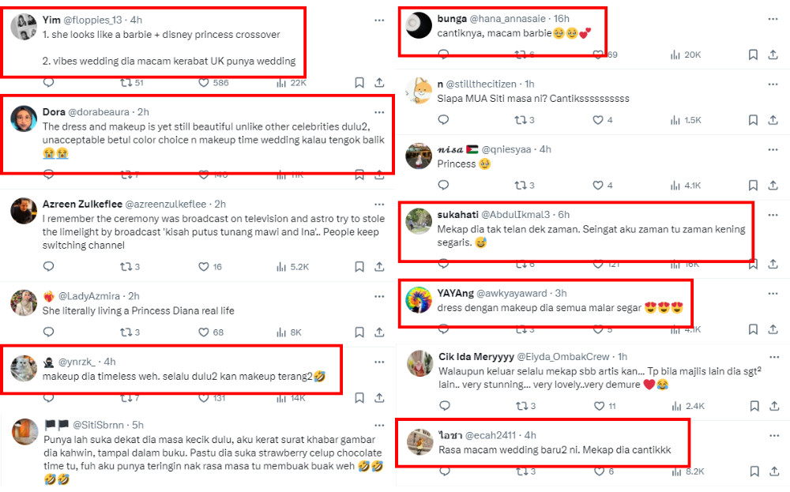The image size is (790, 492).
Task: Open Yim's profile via @floppies_13 handle
Action: pyautogui.click(x=92, y=21)
